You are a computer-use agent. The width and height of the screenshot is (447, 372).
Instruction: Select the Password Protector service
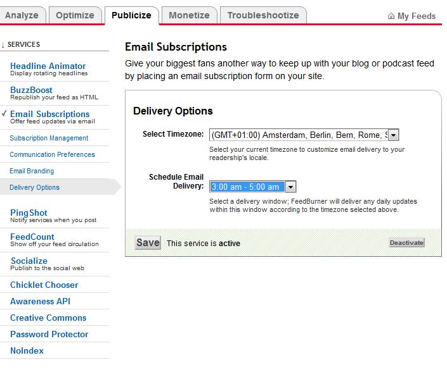click(x=49, y=334)
